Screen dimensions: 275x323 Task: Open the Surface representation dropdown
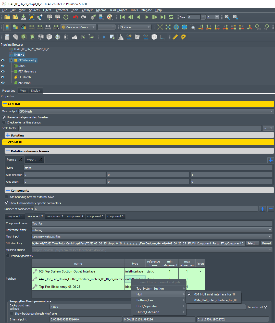[x=135, y=27]
